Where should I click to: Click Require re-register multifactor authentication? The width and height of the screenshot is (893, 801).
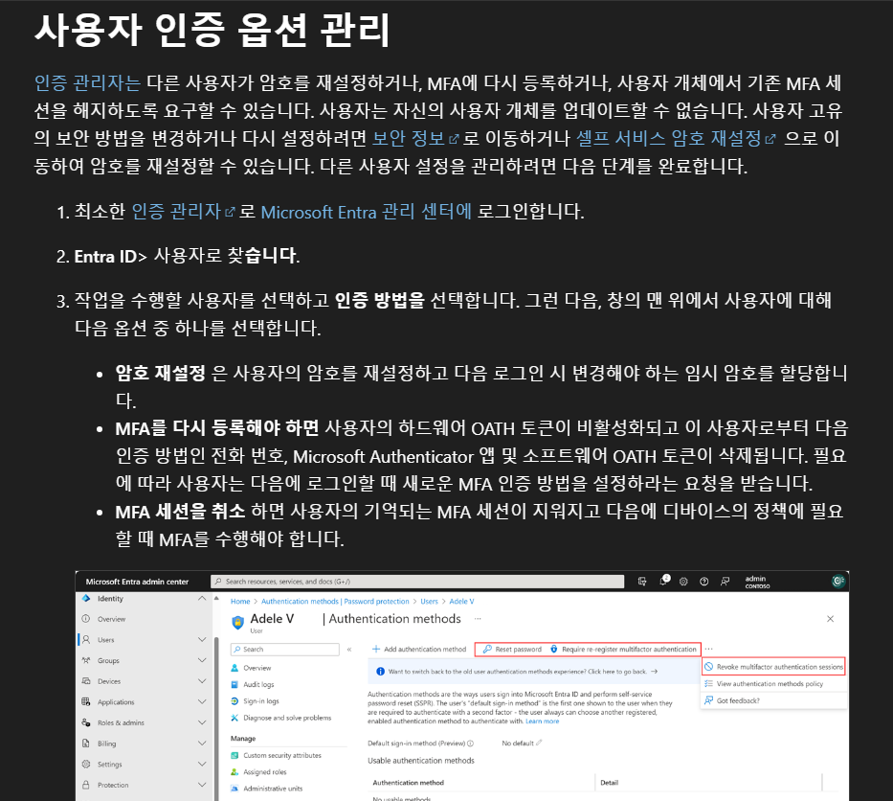coord(623,650)
